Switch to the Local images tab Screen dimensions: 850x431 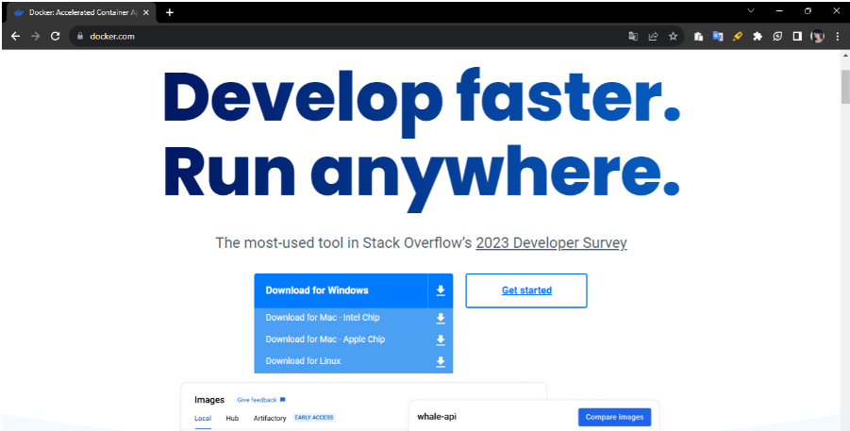(203, 418)
